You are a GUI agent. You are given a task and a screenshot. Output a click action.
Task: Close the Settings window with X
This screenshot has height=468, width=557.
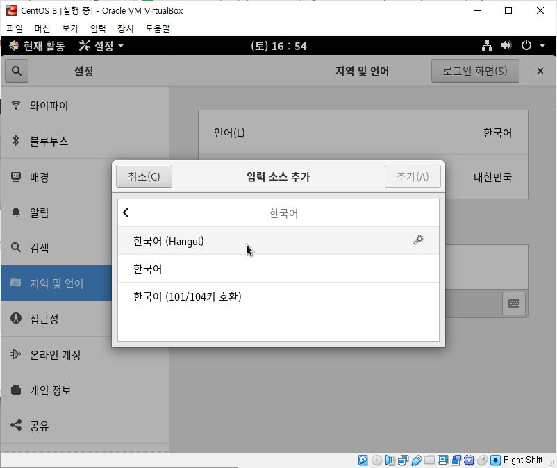(540, 71)
